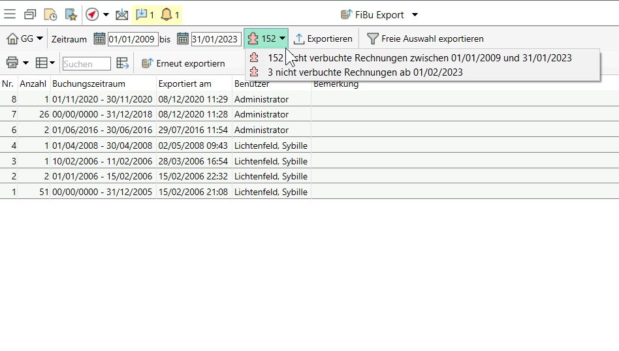The height and width of the screenshot is (351, 619).
Task: Click the Erneut exportieren button
Action: click(x=183, y=63)
